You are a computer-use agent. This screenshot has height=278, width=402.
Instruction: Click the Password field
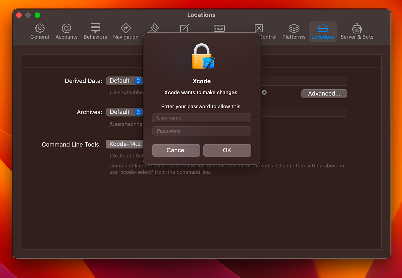coord(201,131)
